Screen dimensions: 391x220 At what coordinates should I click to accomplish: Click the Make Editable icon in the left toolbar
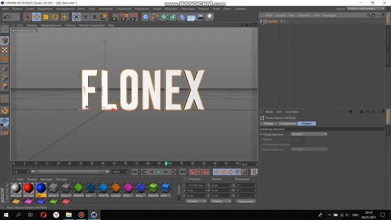[4, 29]
